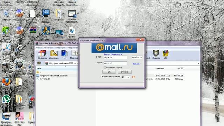Click the Добавить toolbar icon in WinRAR

pos(42,55)
